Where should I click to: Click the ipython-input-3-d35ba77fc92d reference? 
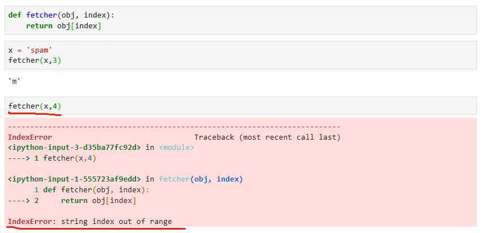(74, 148)
